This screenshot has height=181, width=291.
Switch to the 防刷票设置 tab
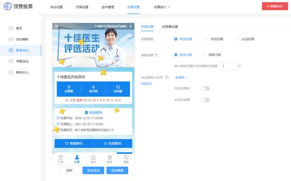pyautogui.click(x=170, y=27)
